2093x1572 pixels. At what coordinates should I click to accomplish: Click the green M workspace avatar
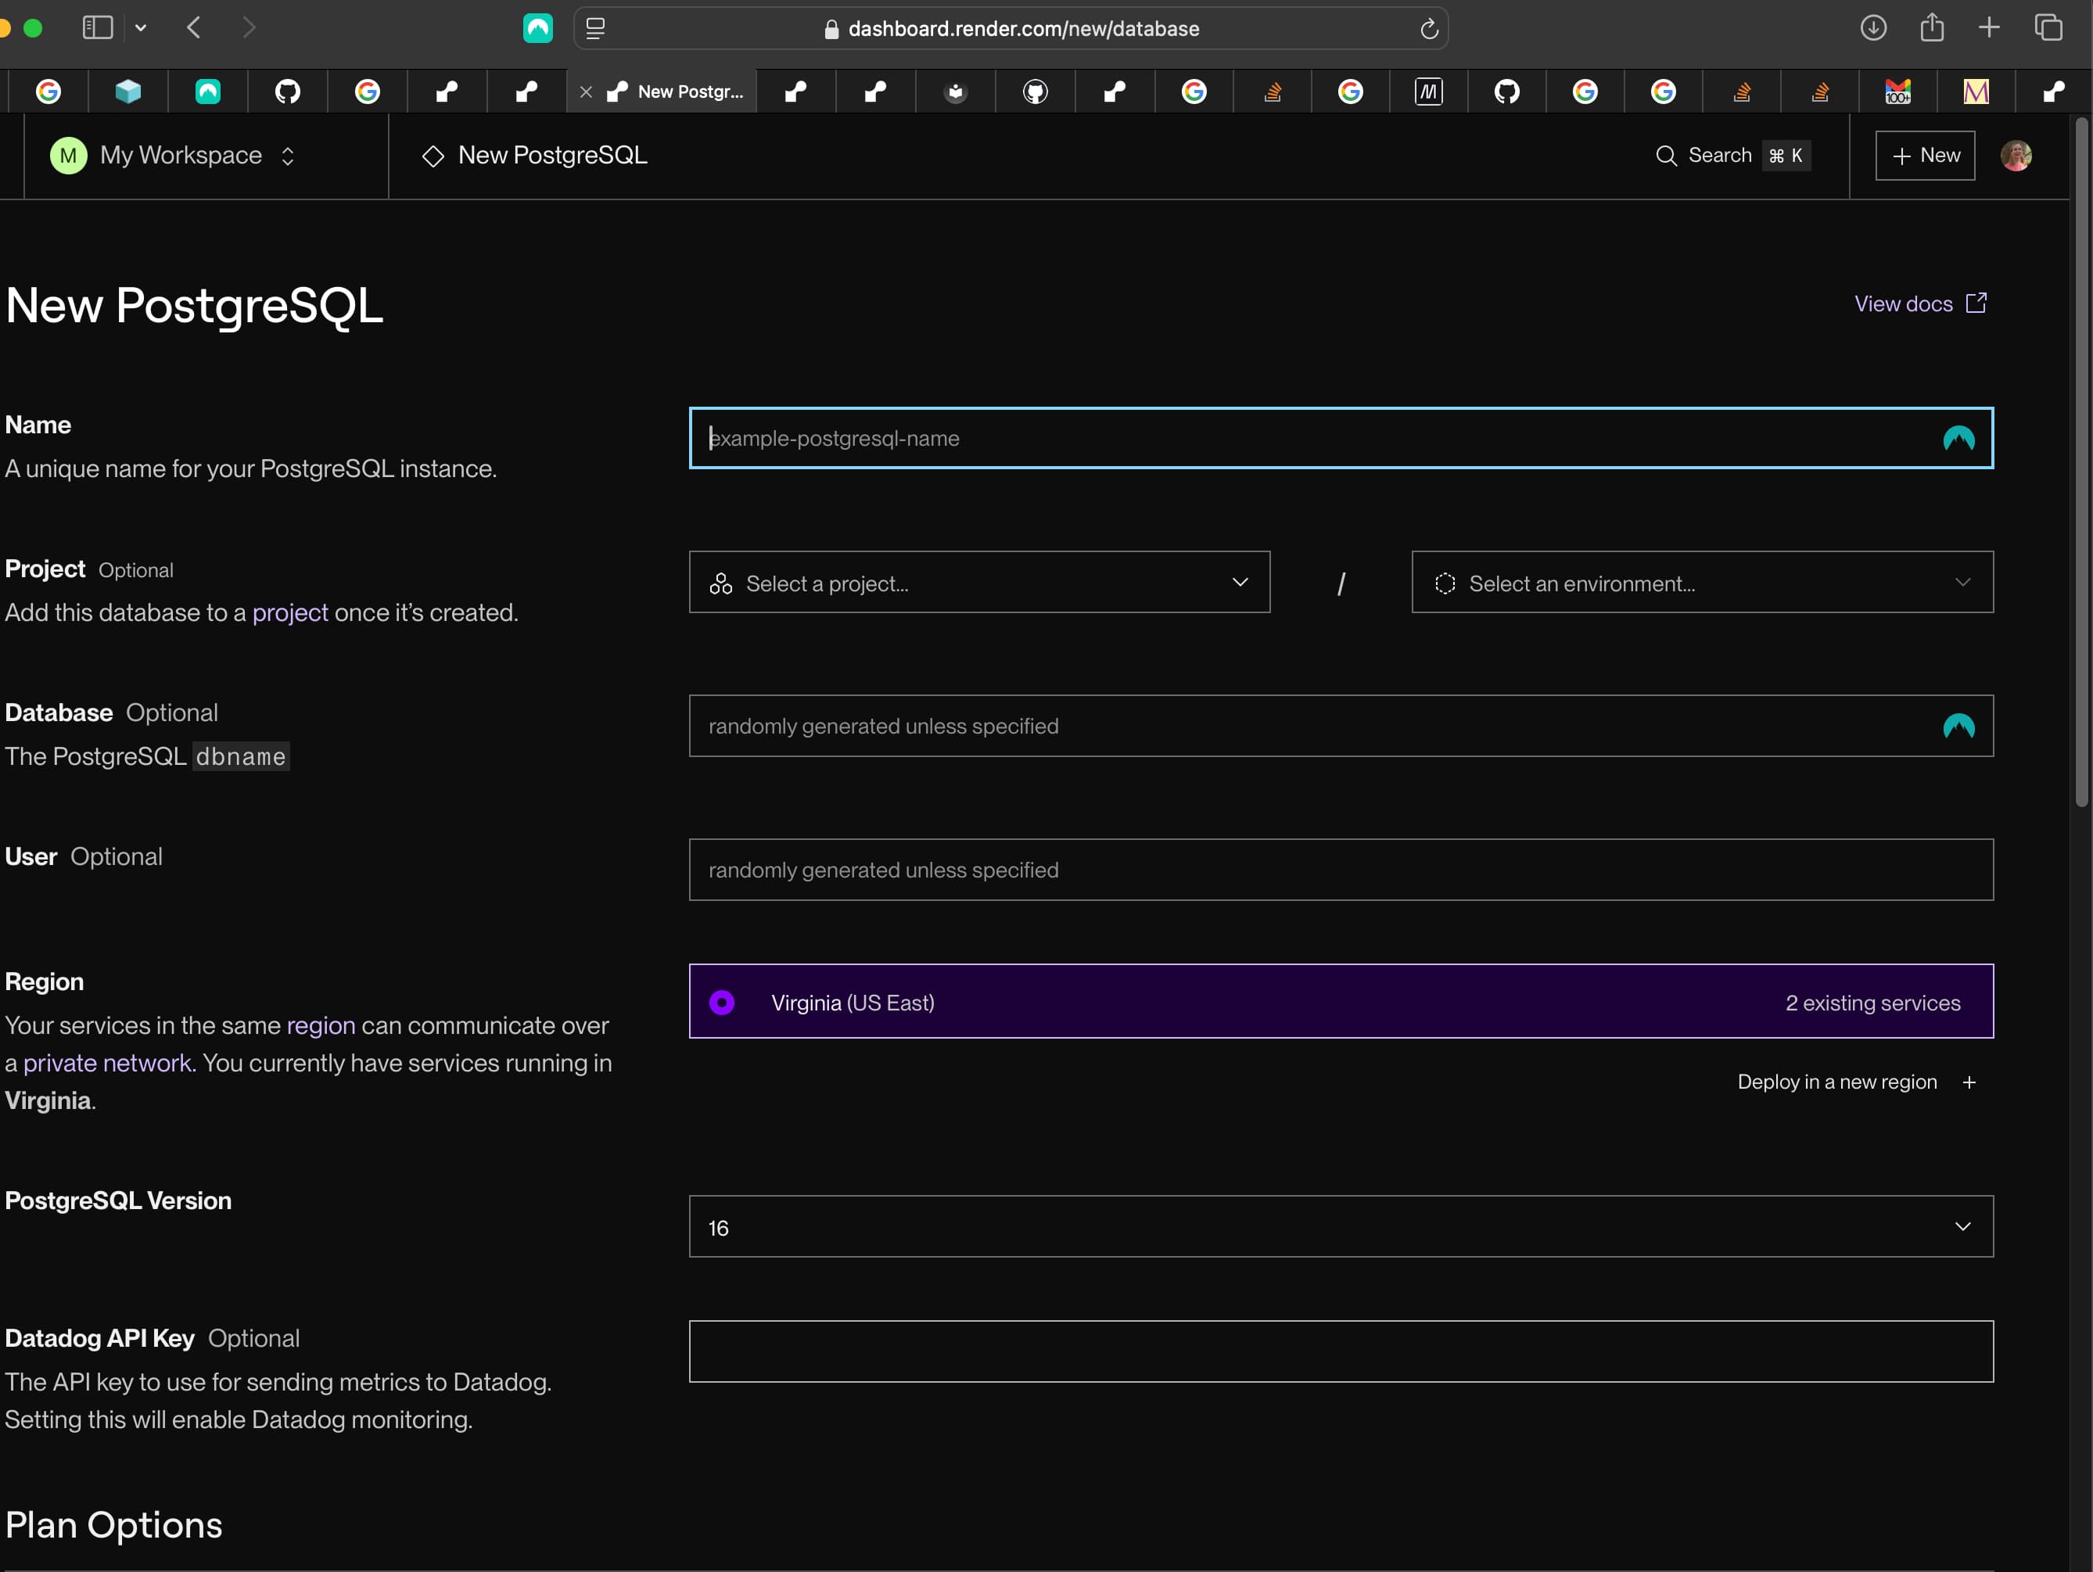point(68,155)
